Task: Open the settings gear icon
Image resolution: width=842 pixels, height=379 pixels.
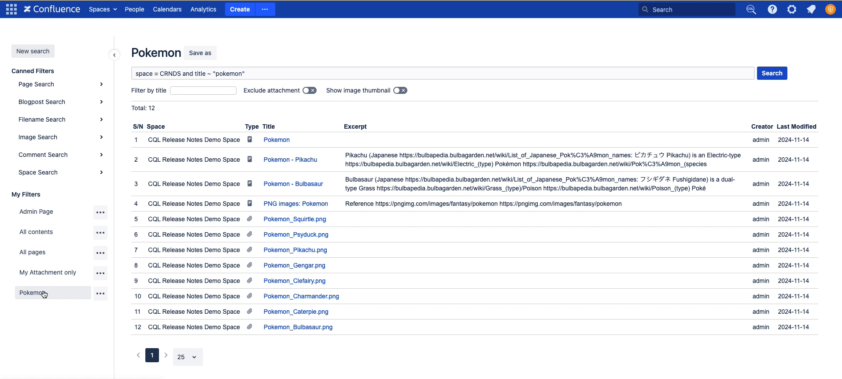Action: pos(791,9)
